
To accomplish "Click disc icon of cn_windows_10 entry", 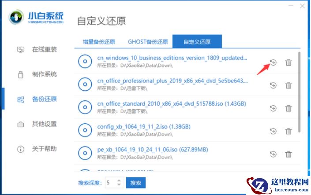I will (x=85, y=61).
